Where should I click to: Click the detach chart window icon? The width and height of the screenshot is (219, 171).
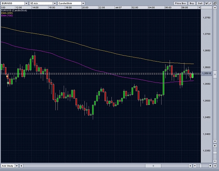click(215, 3)
